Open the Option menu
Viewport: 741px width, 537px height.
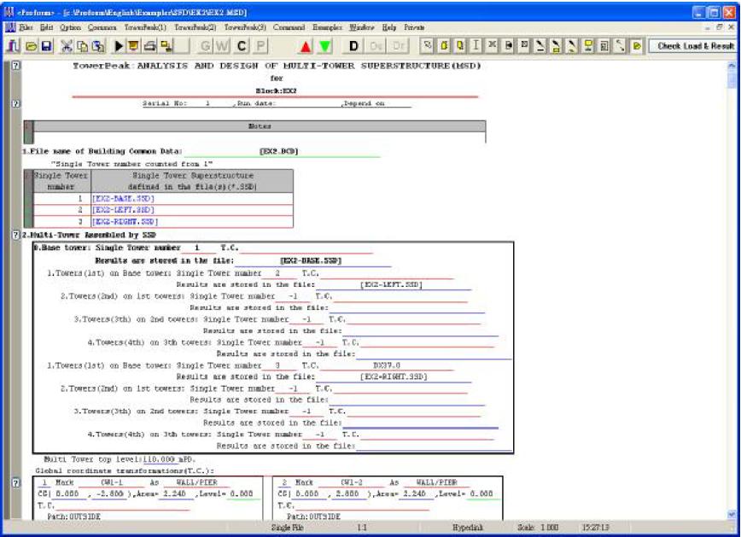[x=70, y=27]
